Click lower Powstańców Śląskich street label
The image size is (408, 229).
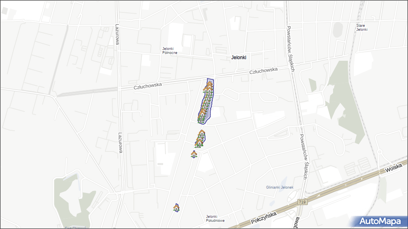pos(304,157)
